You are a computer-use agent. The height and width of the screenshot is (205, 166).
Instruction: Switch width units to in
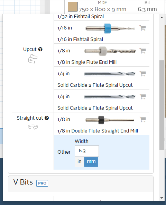[79, 162]
